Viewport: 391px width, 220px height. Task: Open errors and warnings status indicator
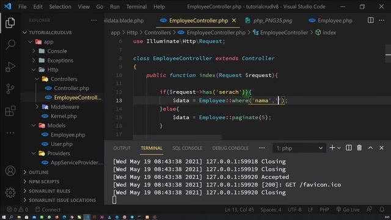point(18,210)
